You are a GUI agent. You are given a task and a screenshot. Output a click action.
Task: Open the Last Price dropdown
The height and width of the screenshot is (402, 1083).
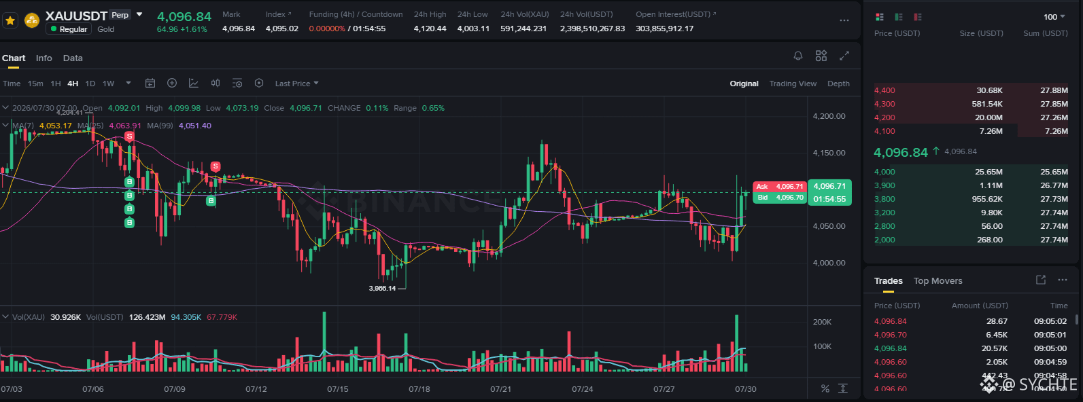click(296, 84)
